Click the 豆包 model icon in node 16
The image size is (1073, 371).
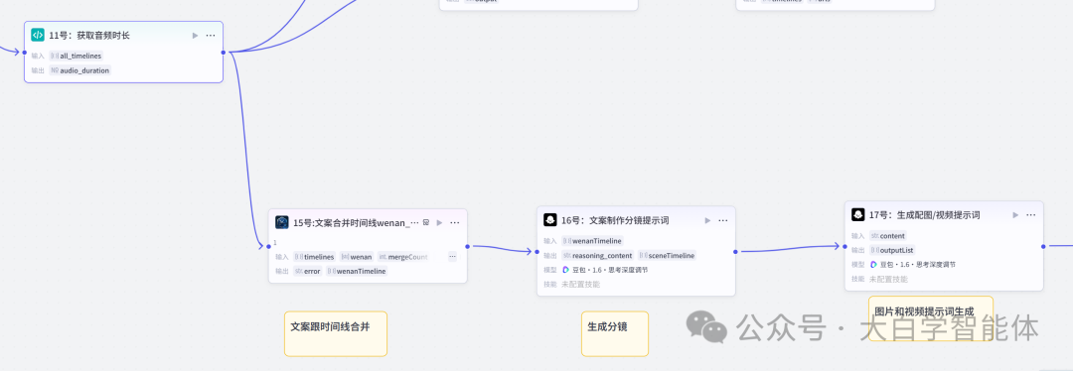(566, 270)
